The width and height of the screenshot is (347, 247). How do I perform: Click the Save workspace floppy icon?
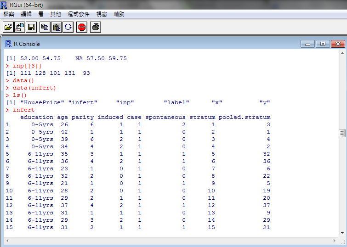pos(31,27)
